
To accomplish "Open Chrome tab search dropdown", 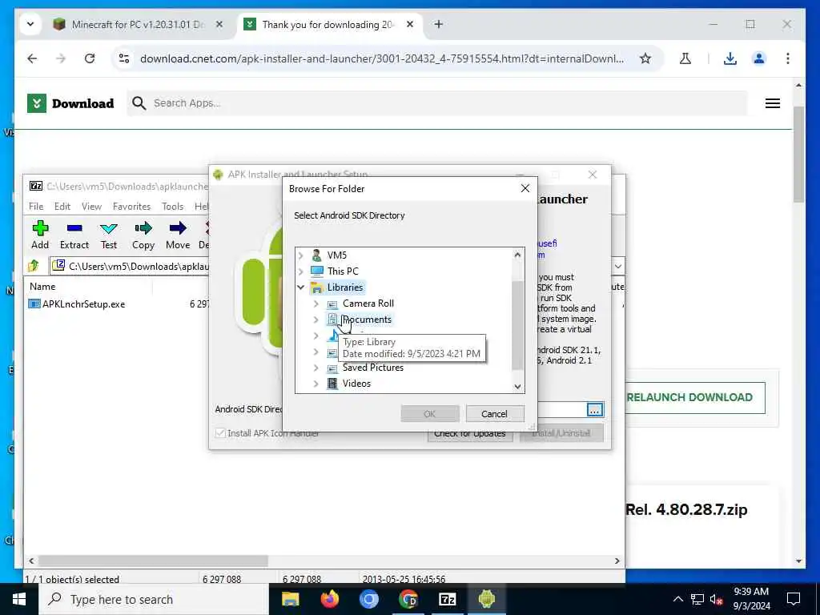I will (30, 25).
